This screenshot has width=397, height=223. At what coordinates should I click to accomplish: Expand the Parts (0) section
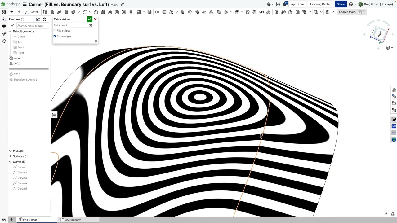pyautogui.click(x=10, y=151)
